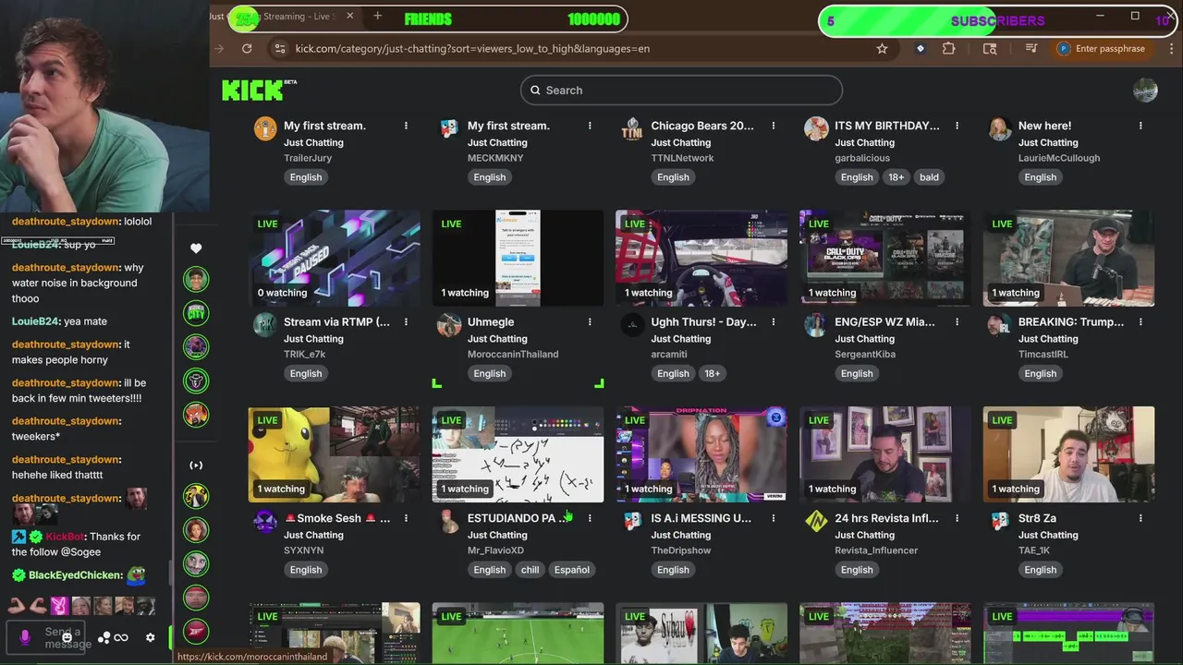The image size is (1183, 665).
Task: Open the search tabs icon in Chrome toolbar
Action: tap(990, 49)
